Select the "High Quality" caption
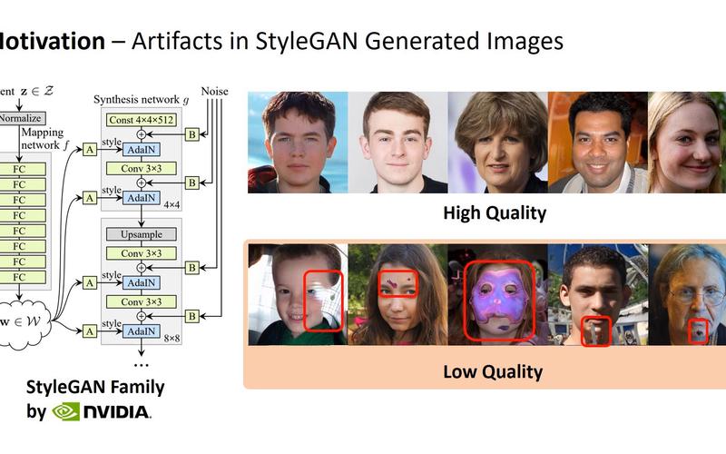The width and height of the screenshot is (726, 454). pyautogui.click(x=495, y=213)
